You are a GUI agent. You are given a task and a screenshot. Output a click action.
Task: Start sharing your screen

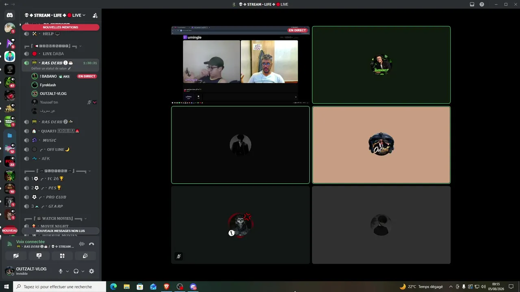coord(39,256)
